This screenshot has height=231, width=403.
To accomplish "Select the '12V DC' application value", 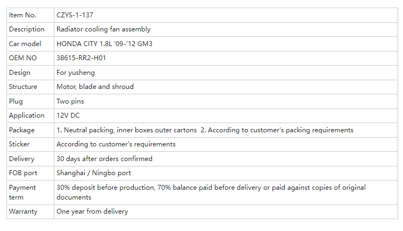I will click(68, 116).
